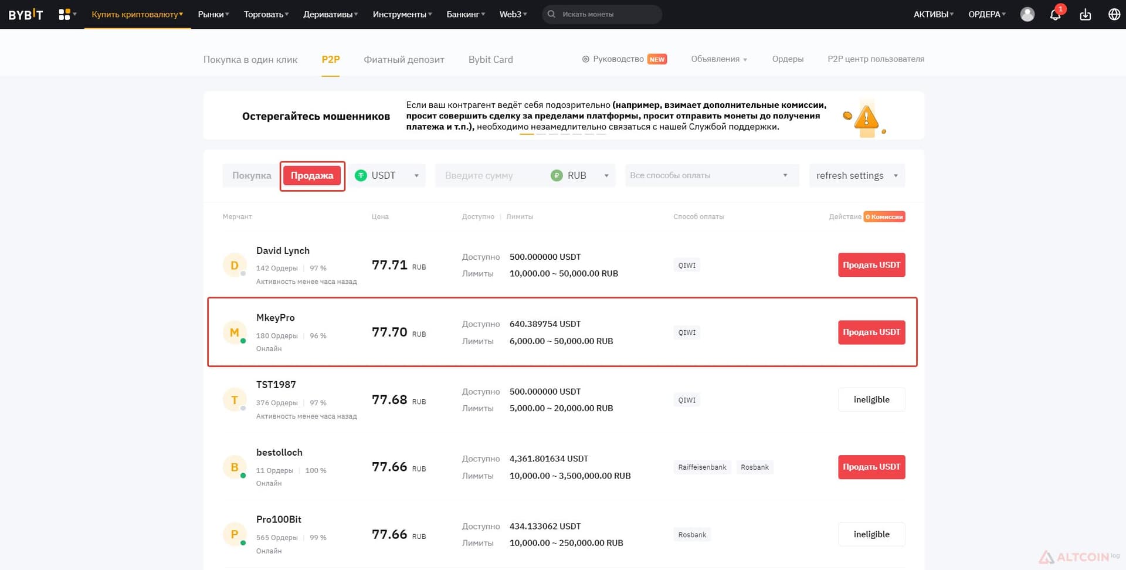Switch to the Продажа sell mode
1126x570 pixels.
[312, 175]
